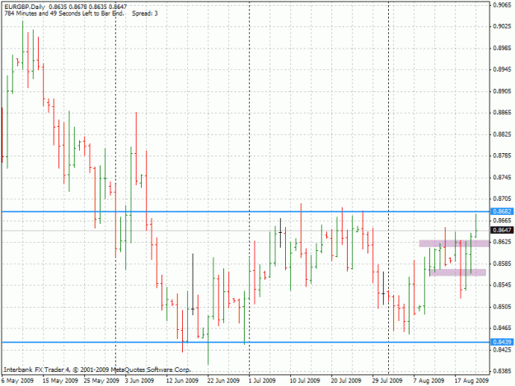This screenshot has width=515, height=386.
Task: Click the 0.8705 price scale value
Action: (x=503, y=198)
